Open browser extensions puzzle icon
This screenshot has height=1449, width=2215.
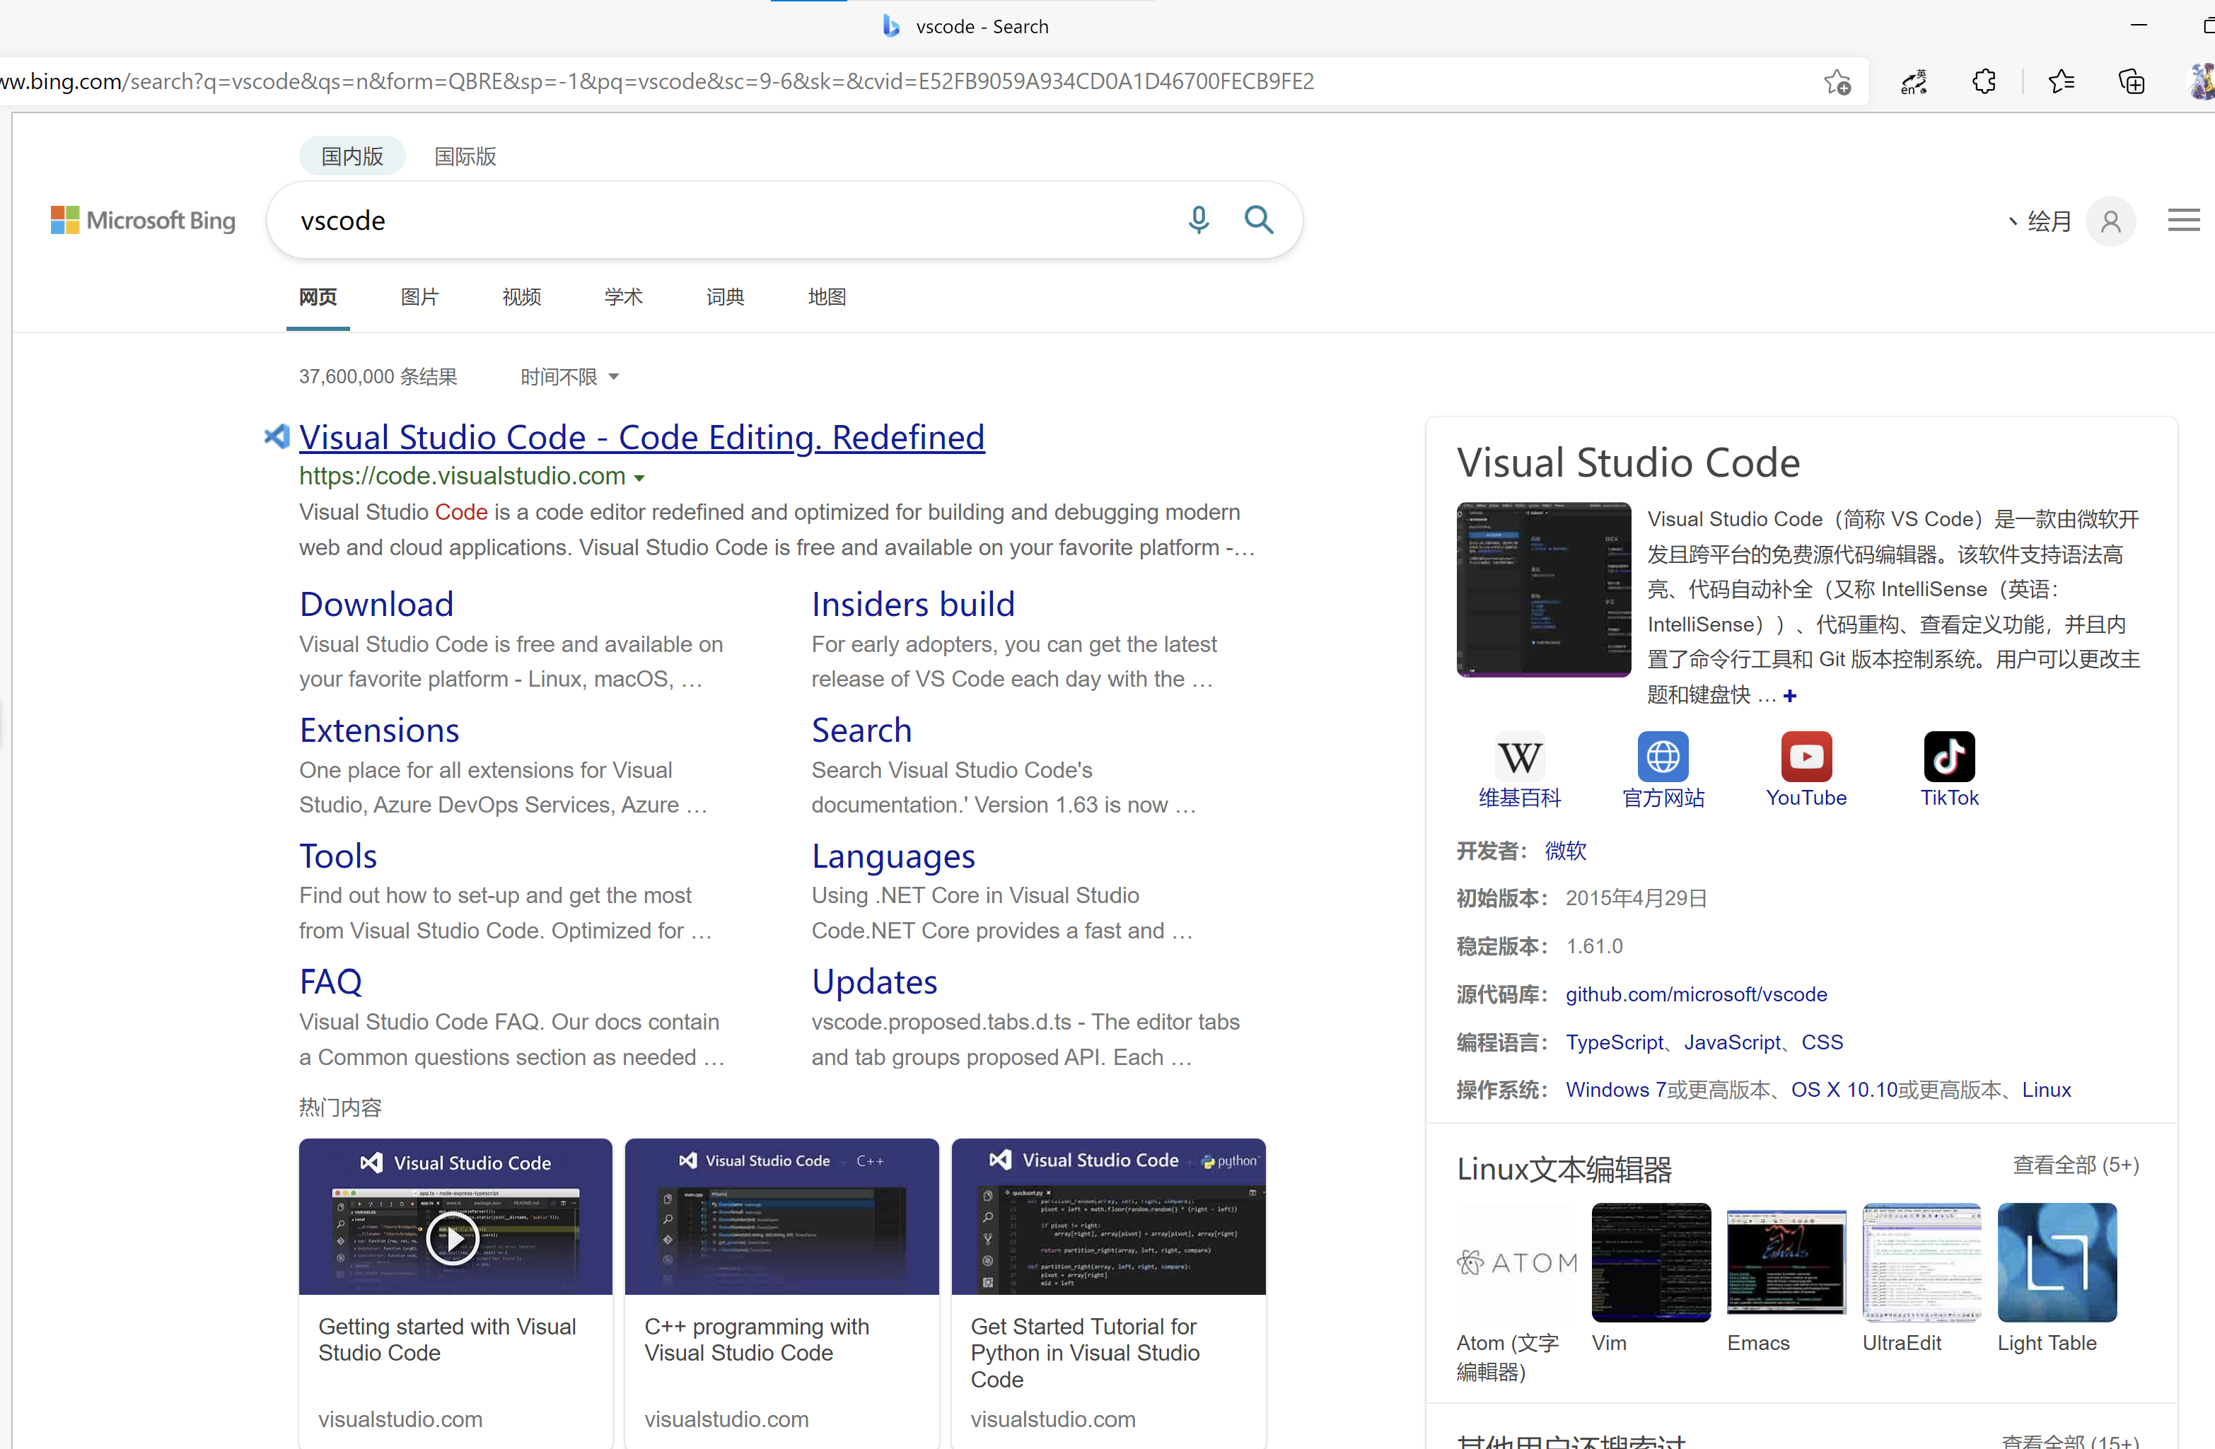pyautogui.click(x=1983, y=82)
